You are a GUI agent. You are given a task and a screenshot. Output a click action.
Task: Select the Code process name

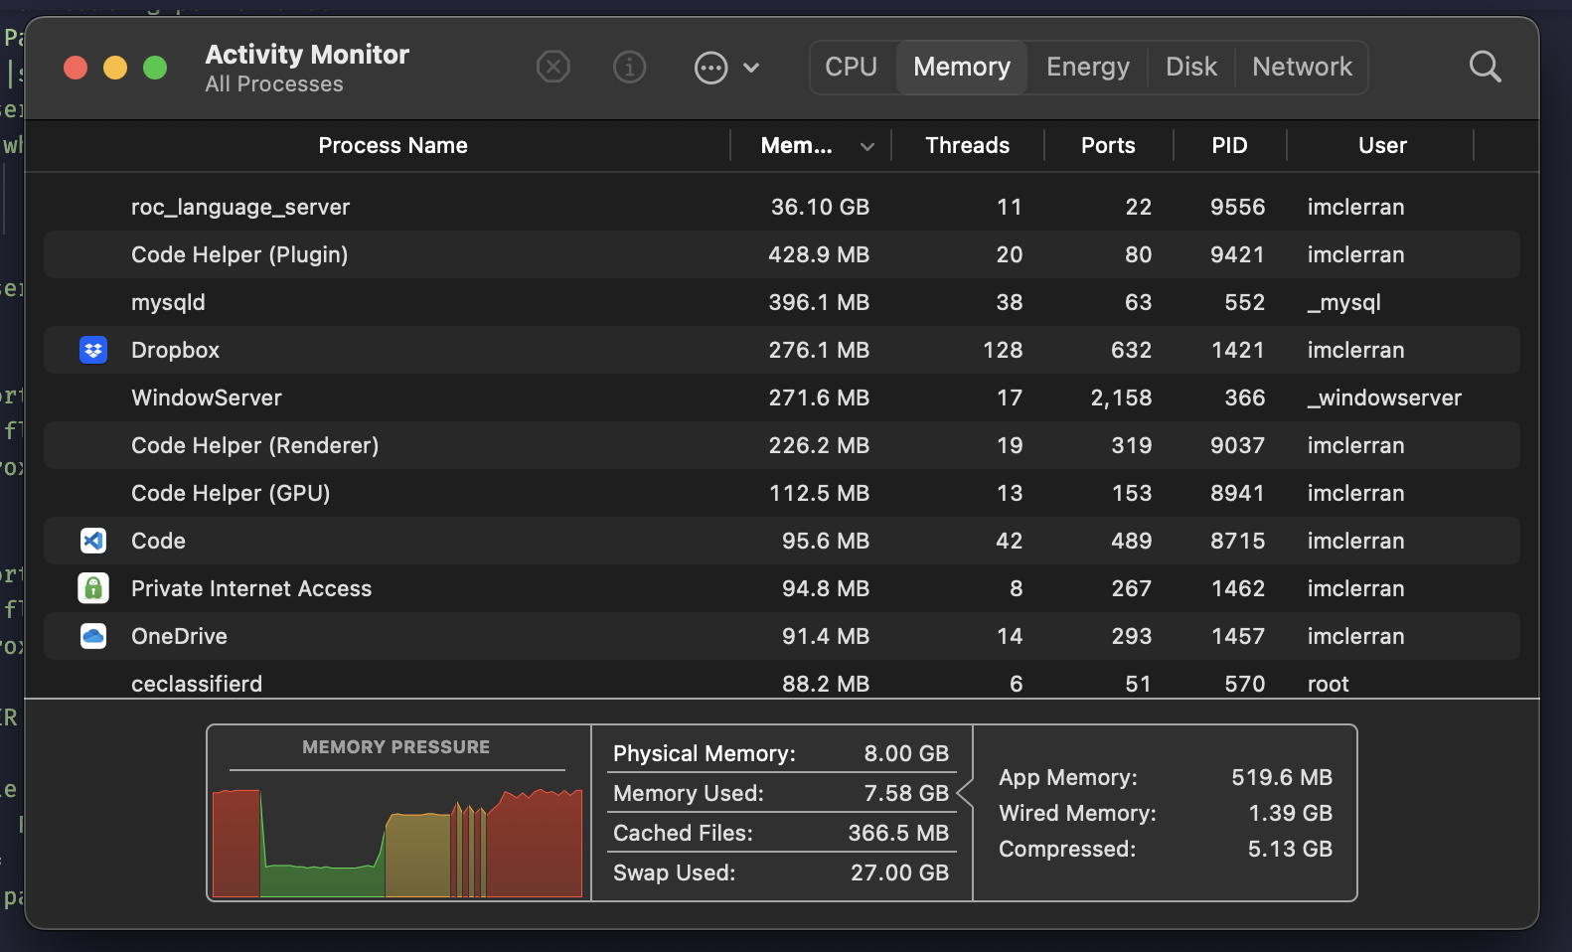coord(158,541)
